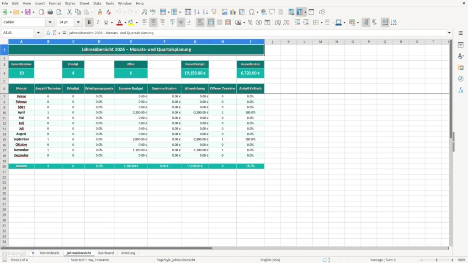The image size is (468, 263).
Task: Open the background color dropdown arrow
Action: click(x=137, y=23)
